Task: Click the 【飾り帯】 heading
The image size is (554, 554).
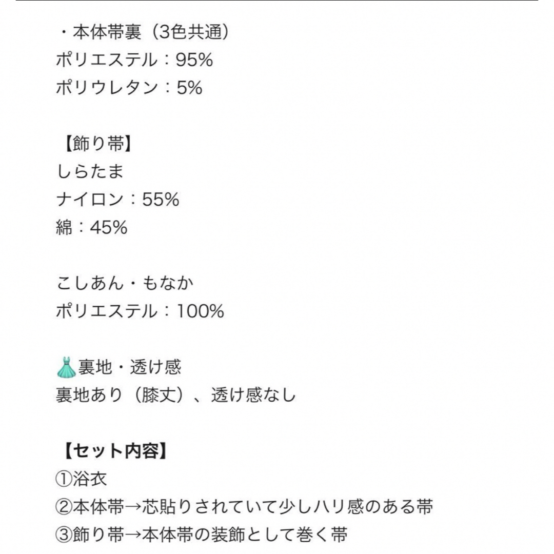Action: click(98, 144)
